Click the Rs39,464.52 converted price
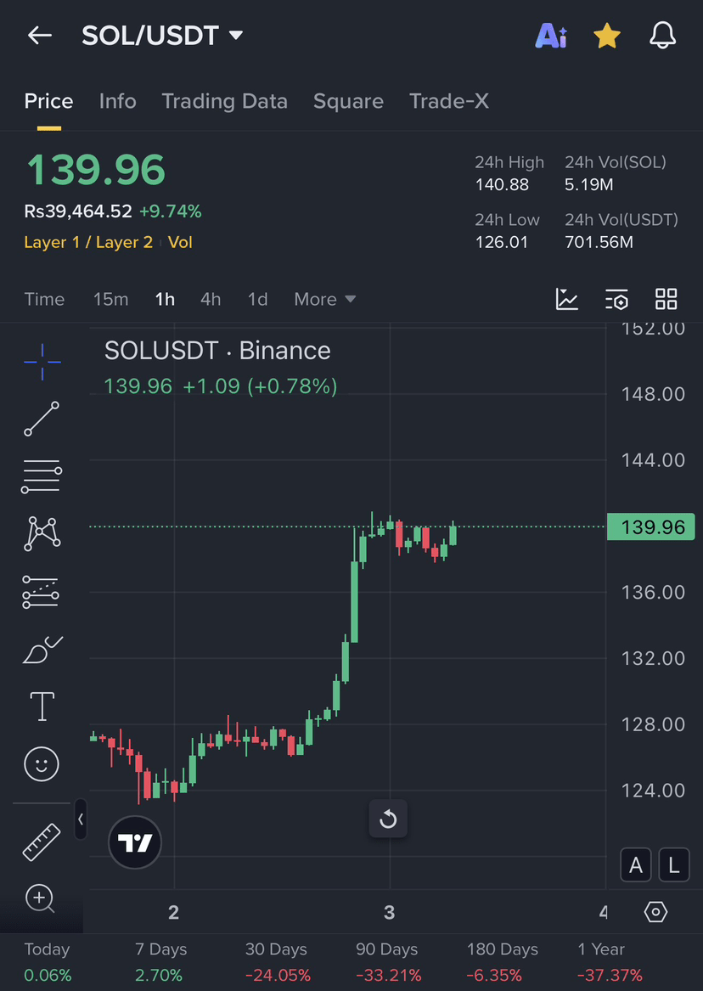This screenshot has height=991, width=703. coord(78,211)
